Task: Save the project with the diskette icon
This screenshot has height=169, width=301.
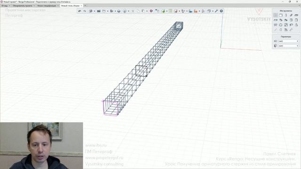Action: [x=104, y=11]
